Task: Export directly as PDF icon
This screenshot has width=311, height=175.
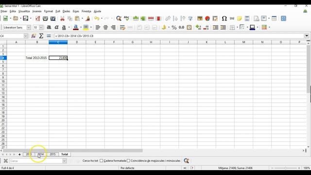Action: click(x=37, y=18)
